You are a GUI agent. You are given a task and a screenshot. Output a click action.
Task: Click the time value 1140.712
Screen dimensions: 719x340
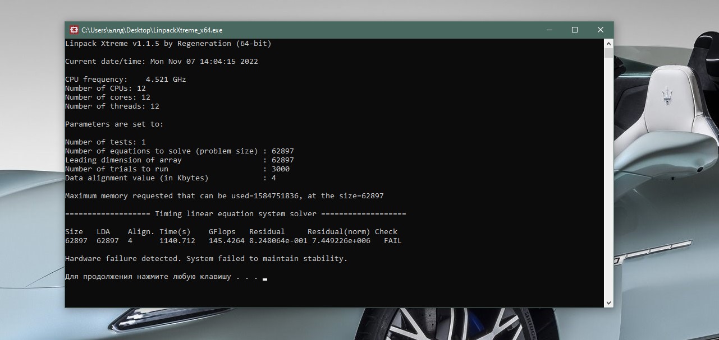coord(177,241)
